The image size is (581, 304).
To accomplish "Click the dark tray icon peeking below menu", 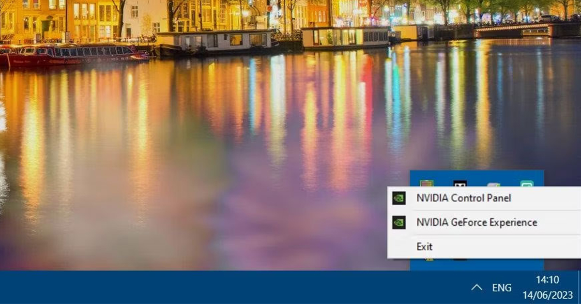I will pos(459,260).
